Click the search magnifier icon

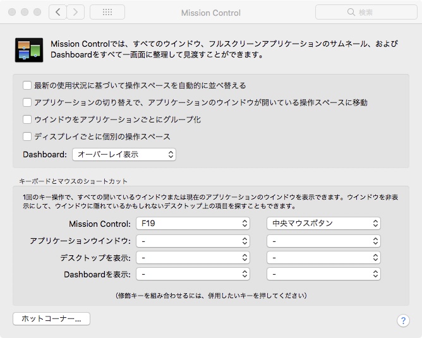351,12
